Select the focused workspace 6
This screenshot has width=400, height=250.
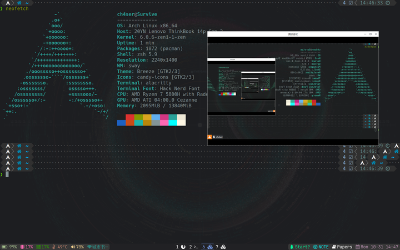point(207,247)
